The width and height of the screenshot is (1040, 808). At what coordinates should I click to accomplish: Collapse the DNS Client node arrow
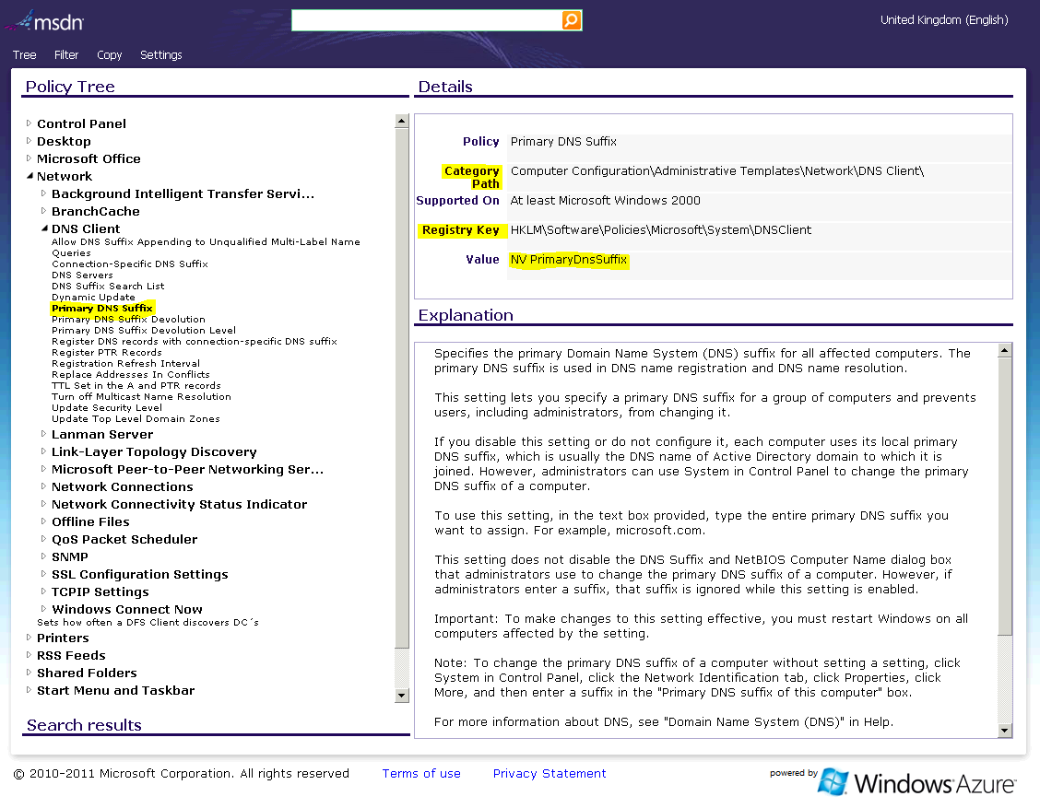44,228
